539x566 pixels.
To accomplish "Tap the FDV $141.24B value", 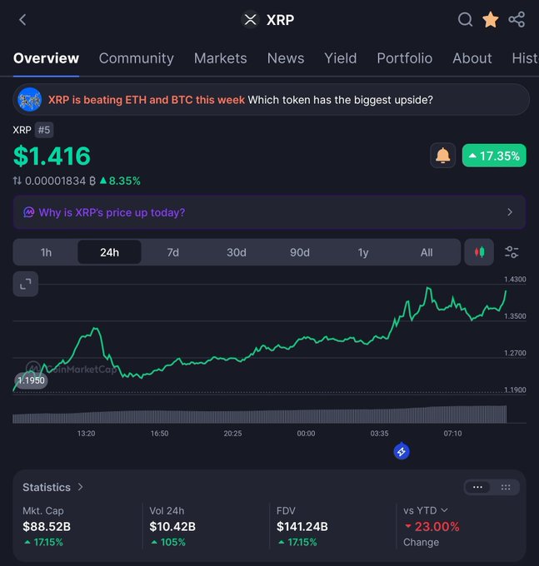I will click(302, 527).
